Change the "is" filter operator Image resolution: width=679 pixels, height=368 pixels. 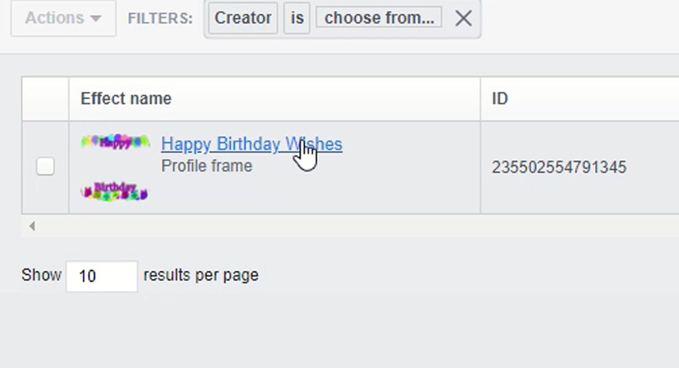[297, 18]
